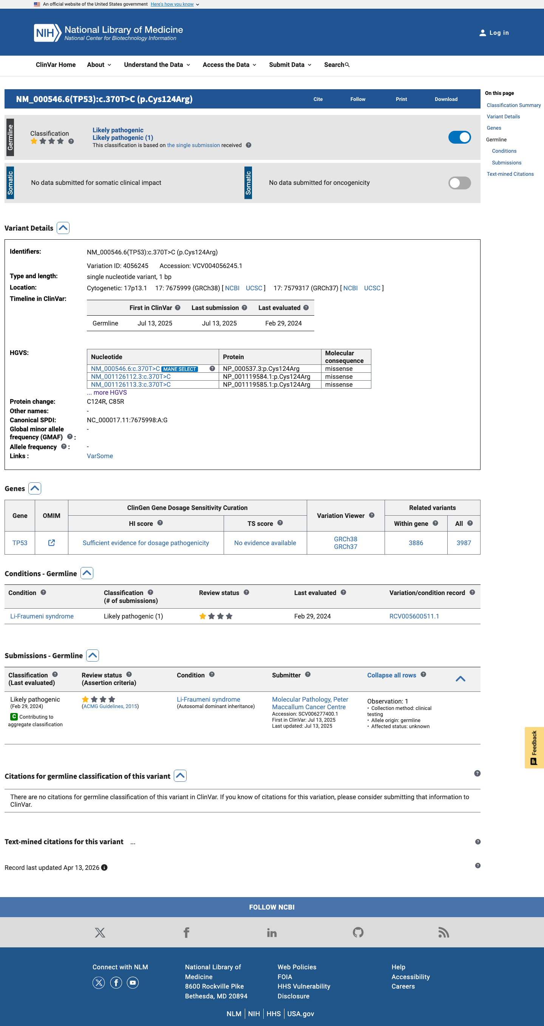Collapse the Genes section
This screenshot has width=544, height=1026.
(x=35, y=488)
